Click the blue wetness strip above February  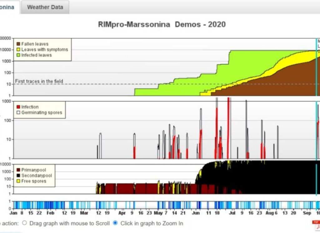coord(50,205)
